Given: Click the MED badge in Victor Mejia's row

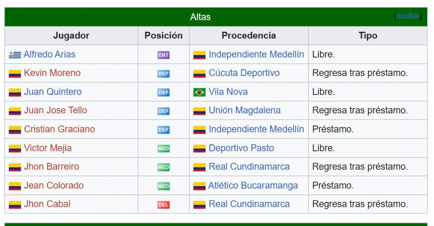Looking at the screenshot, I should pyautogui.click(x=163, y=149).
